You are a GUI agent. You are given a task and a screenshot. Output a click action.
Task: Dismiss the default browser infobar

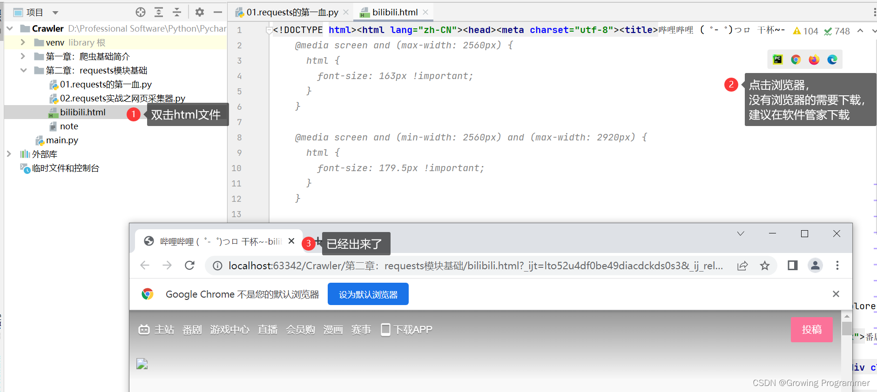[836, 294]
